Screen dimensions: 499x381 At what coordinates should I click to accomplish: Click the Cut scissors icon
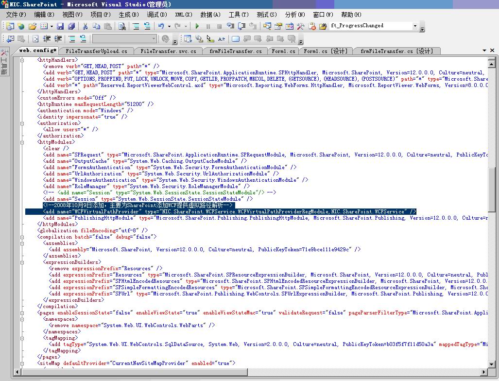pyautogui.click(x=85, y=26)
